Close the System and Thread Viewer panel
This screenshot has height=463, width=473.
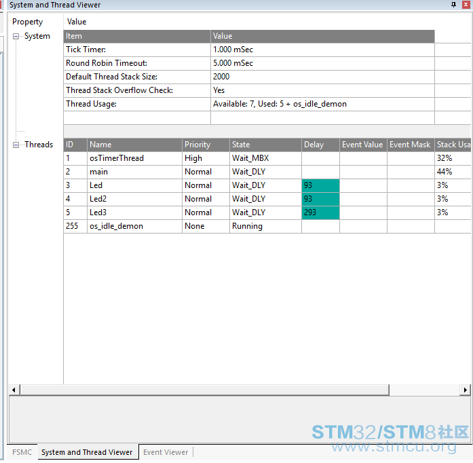click(466, 5)
